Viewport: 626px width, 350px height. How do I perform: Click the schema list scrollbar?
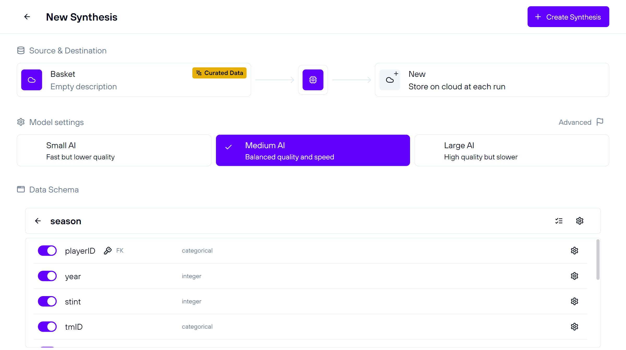[598, 260]
